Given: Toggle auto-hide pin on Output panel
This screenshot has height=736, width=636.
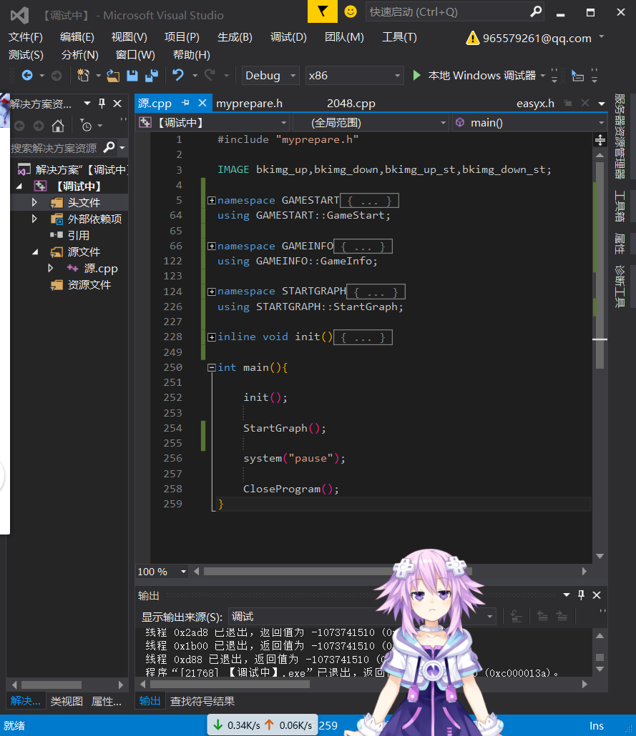Looking at the screenshot, I should (581, 595).
